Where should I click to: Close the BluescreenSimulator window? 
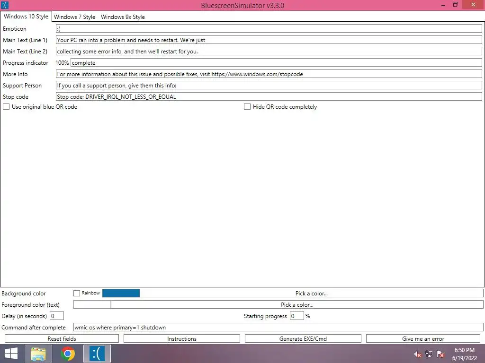(x=473, y=5)
